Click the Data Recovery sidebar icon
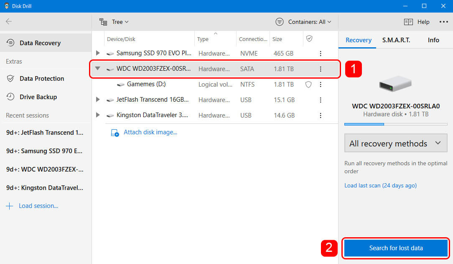 pyautogui.click(x=10, y=43)
